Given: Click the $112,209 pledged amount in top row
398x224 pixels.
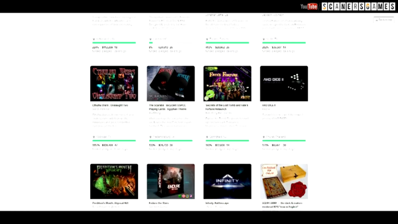Looking at the screenshot, I should (x=107, y=47).
